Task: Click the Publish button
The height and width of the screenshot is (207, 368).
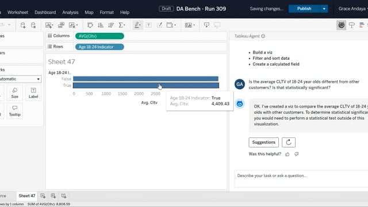Action: click(x=304, y=9)
